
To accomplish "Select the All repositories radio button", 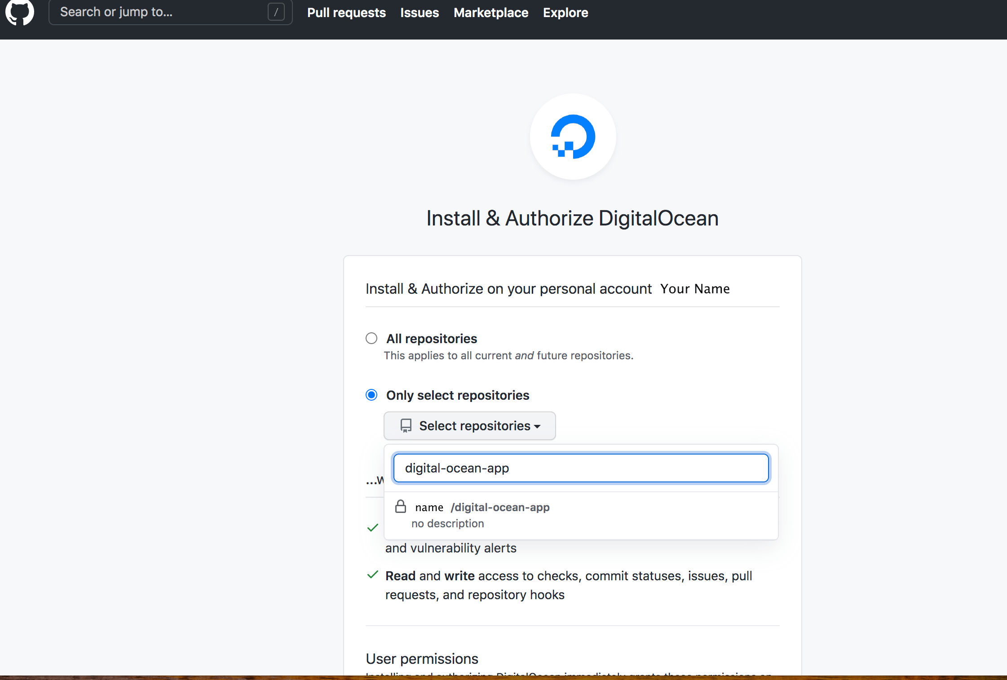I will point(371,338).
